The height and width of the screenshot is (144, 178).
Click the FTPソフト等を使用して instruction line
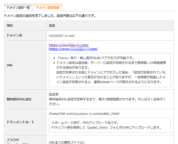tap(107, 128)
